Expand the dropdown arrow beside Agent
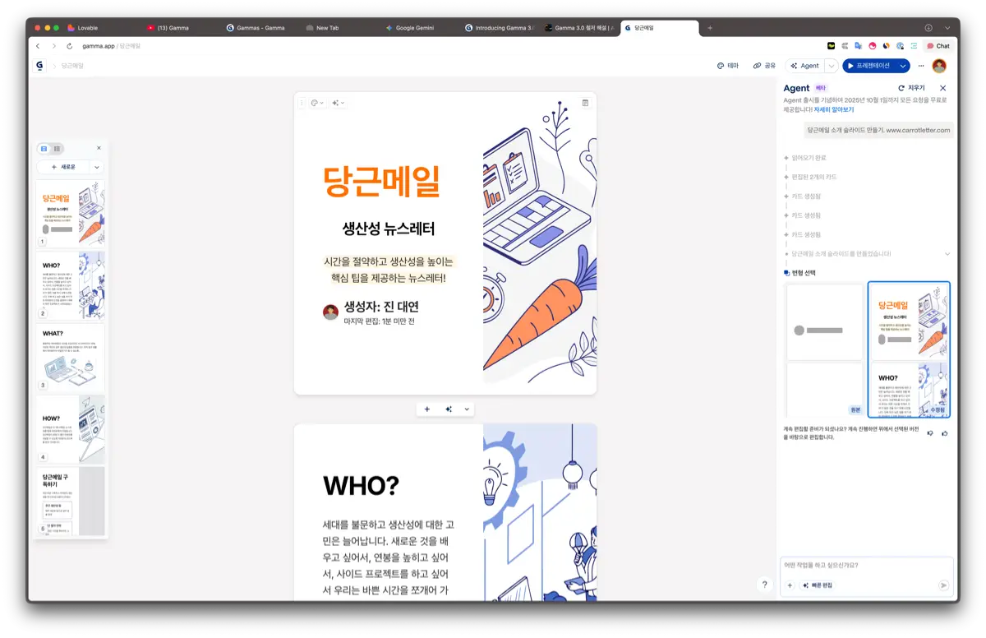986x638 pixels. [x=832, y=66]
